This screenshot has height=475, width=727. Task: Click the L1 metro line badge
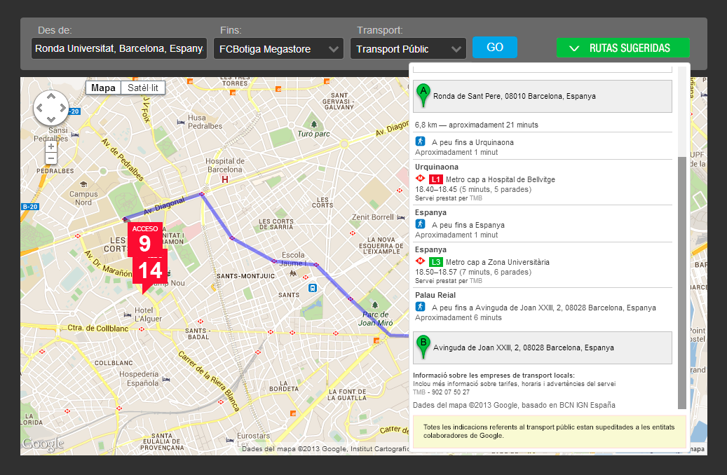point(435,179)
